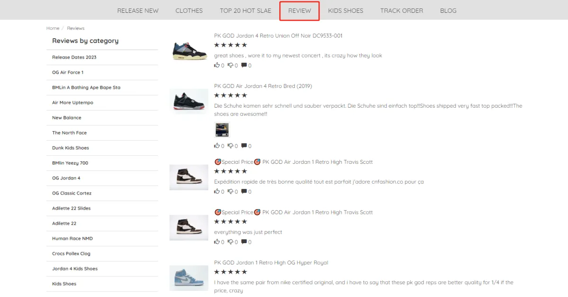
Task: Click the star rating of the Union Off Noir review
Action: [x=231, y=45]
